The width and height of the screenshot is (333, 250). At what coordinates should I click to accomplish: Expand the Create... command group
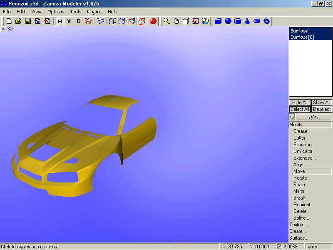(x=298, y=231)
